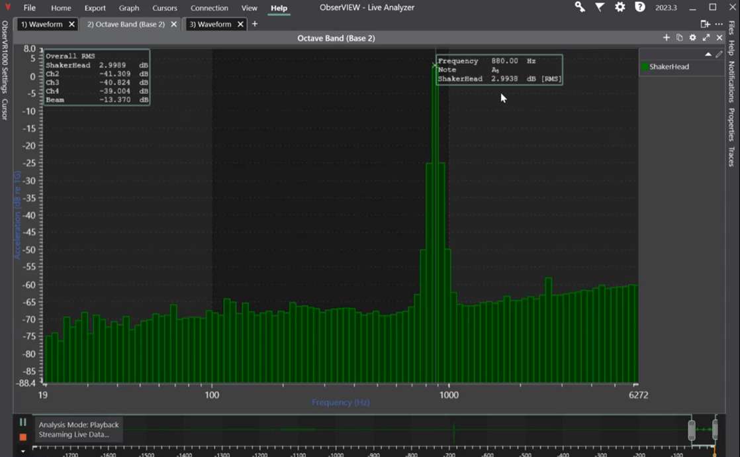740x457 pixels.
Task: Toggle ShakerHead trace in the legend
Action: point(669,66)
